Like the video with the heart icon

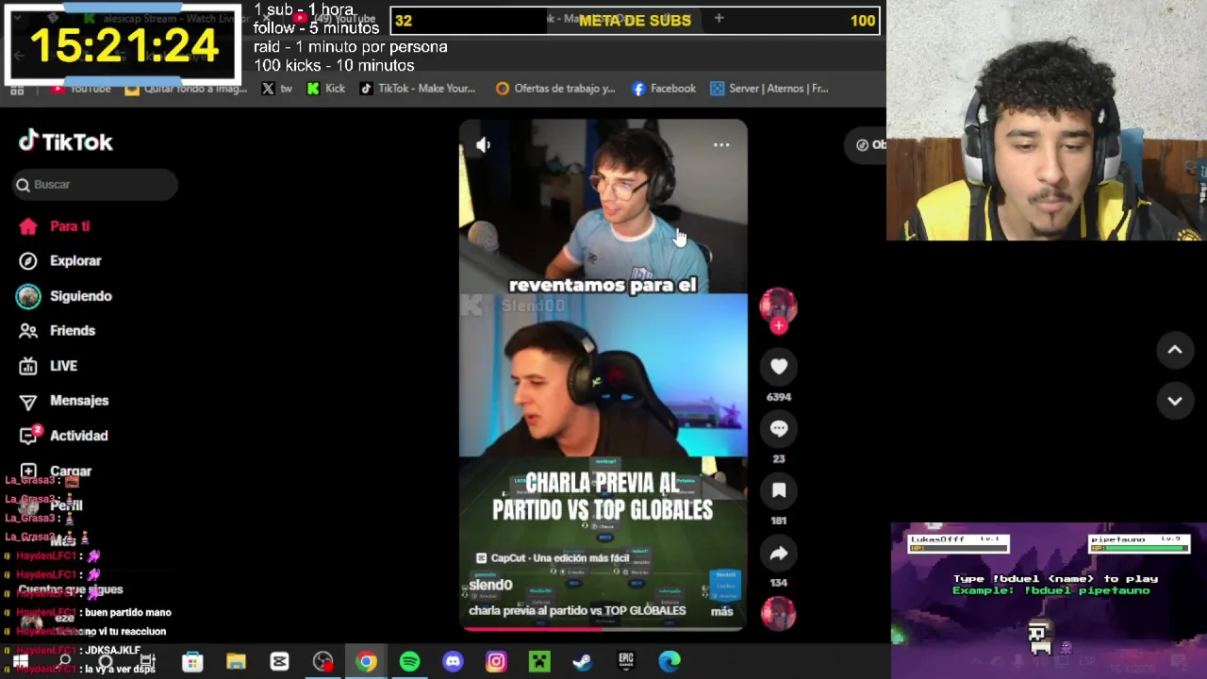[779, 367]
